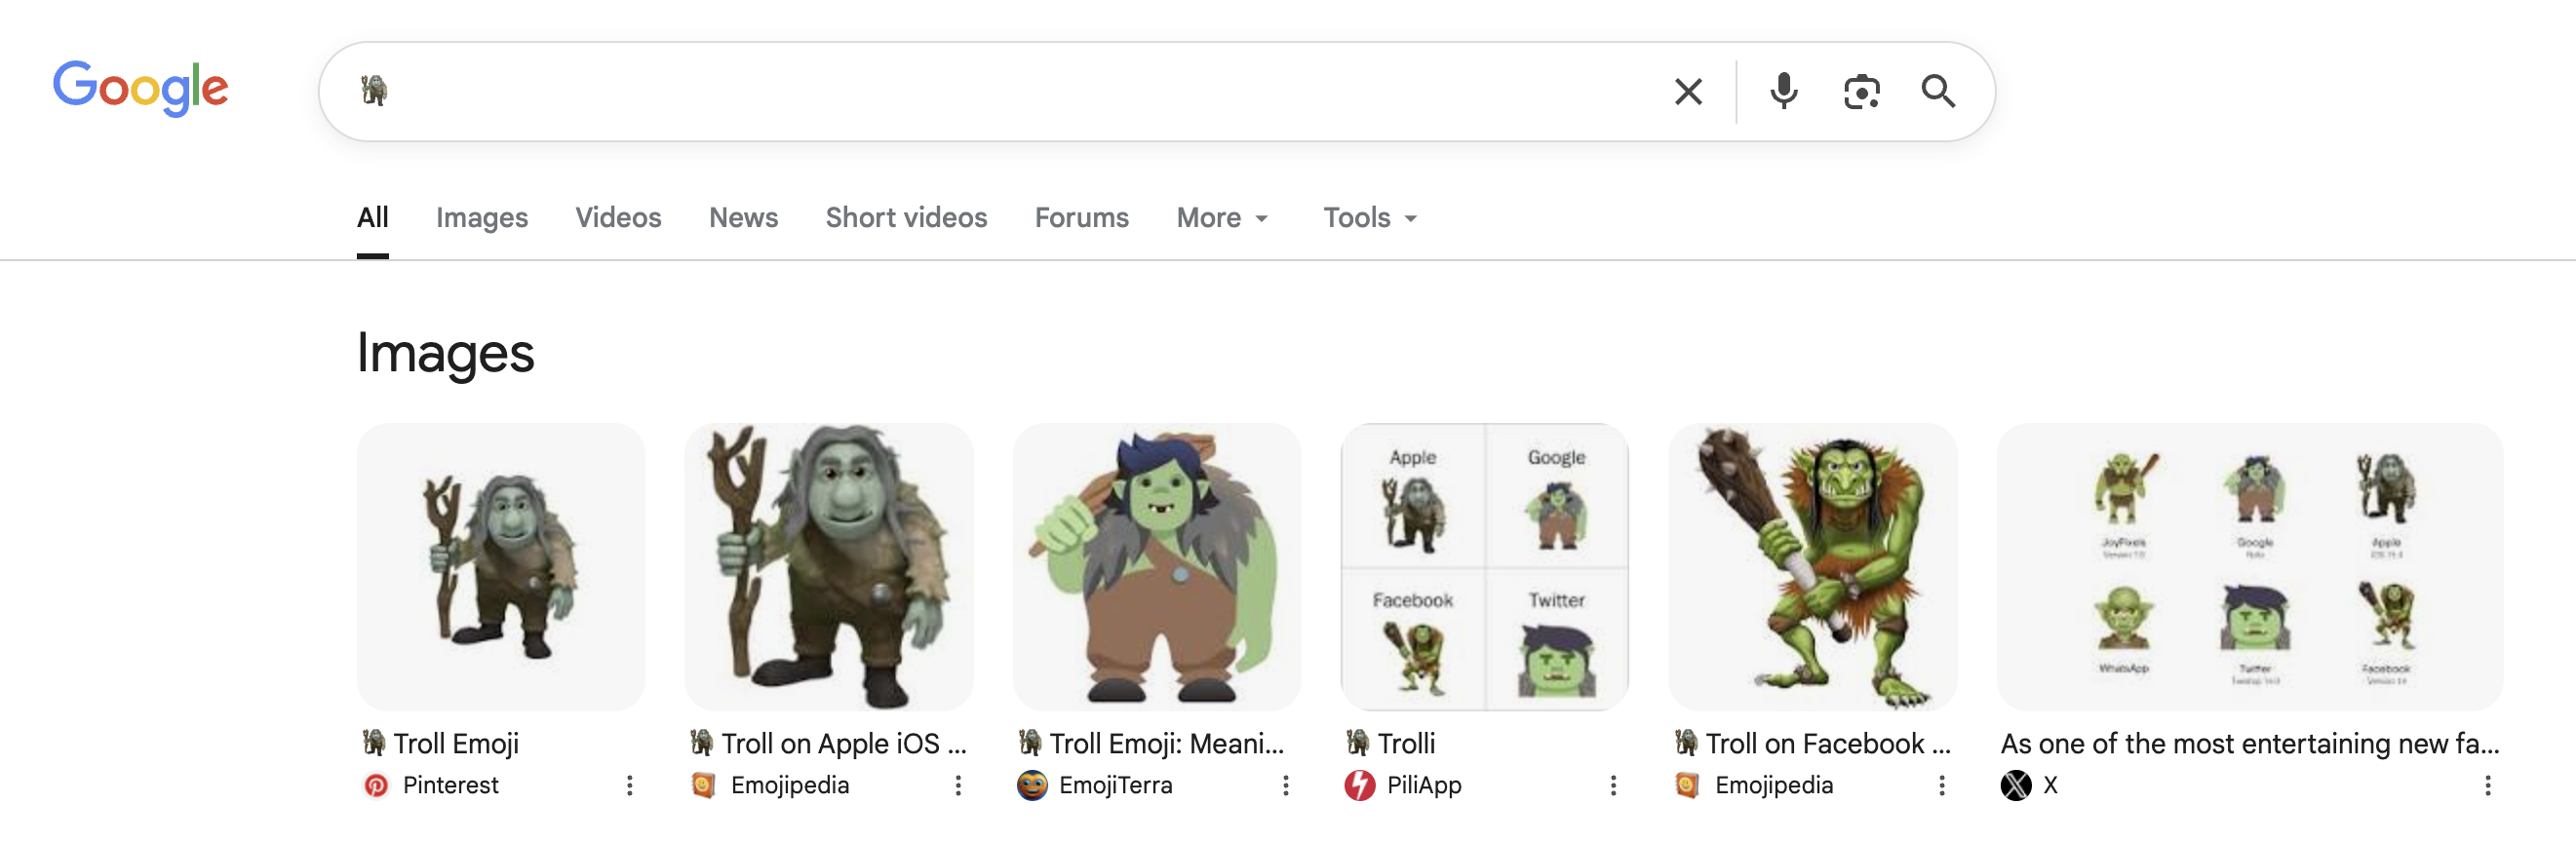Start voice search with microphone
2576x842 pixels.
pos(1783,92)
